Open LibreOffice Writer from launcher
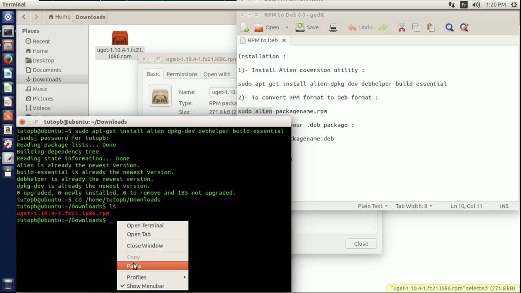Image resolution: width=521 pixels, height=293 pixels. point(8,73)
